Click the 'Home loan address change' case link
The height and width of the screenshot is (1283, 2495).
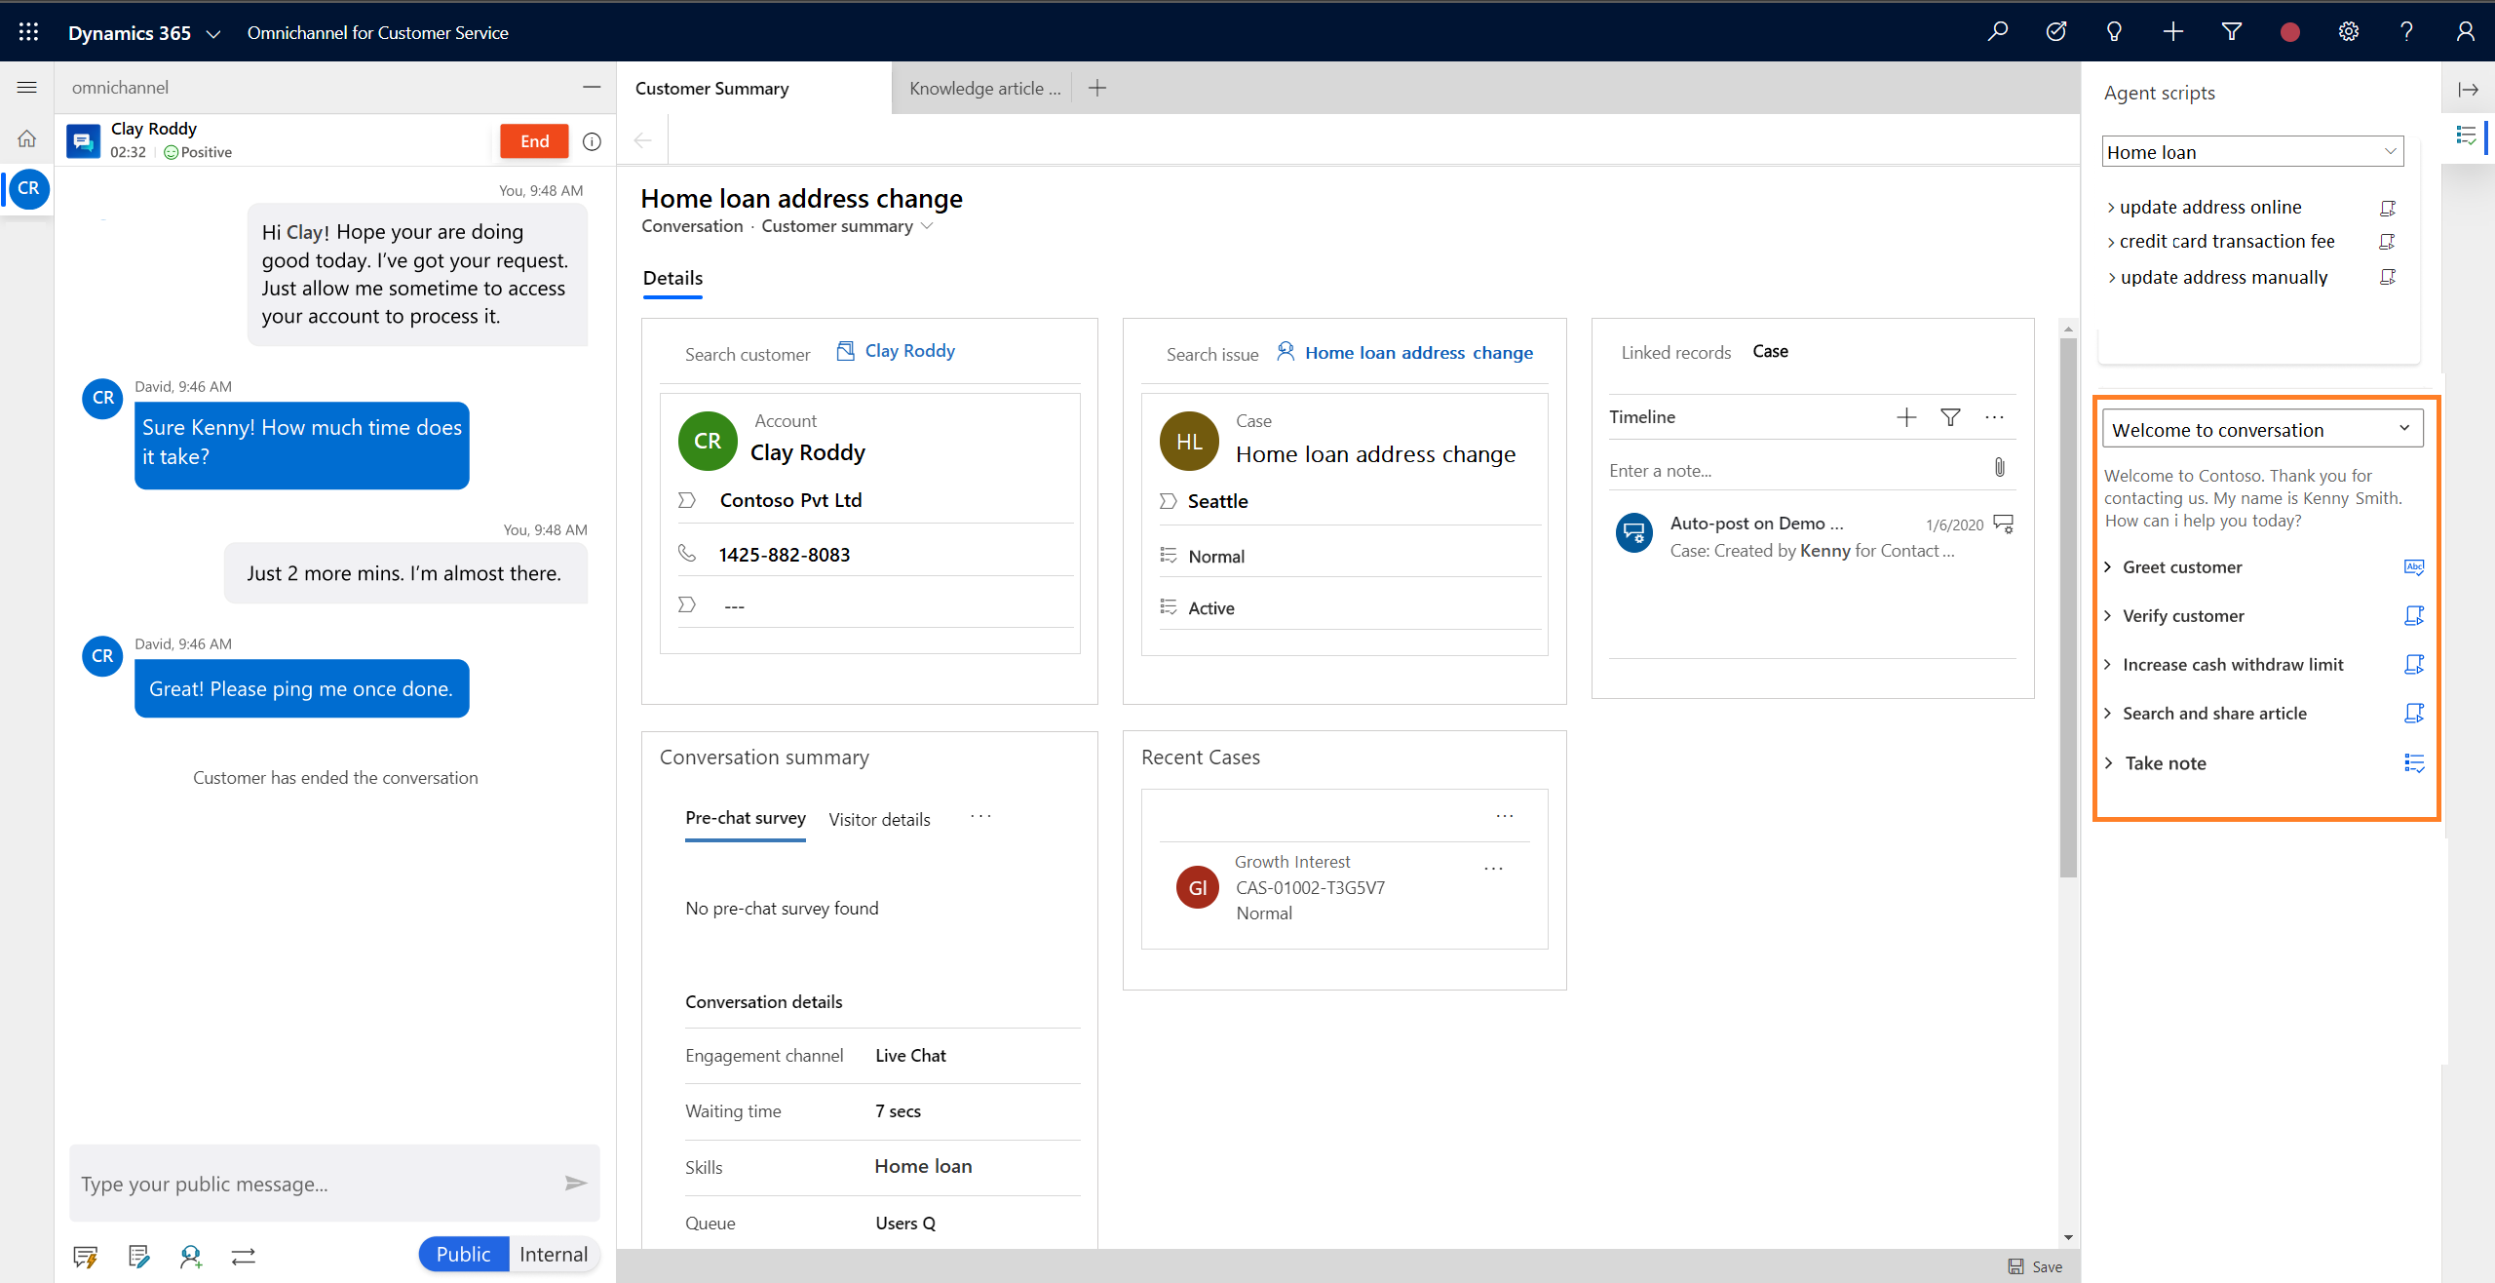click(1417, 350)
